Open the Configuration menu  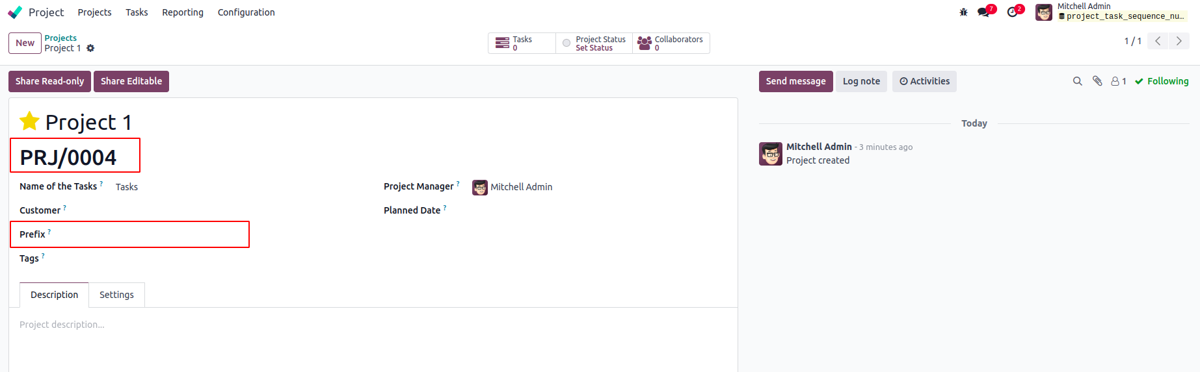point(246,12)
